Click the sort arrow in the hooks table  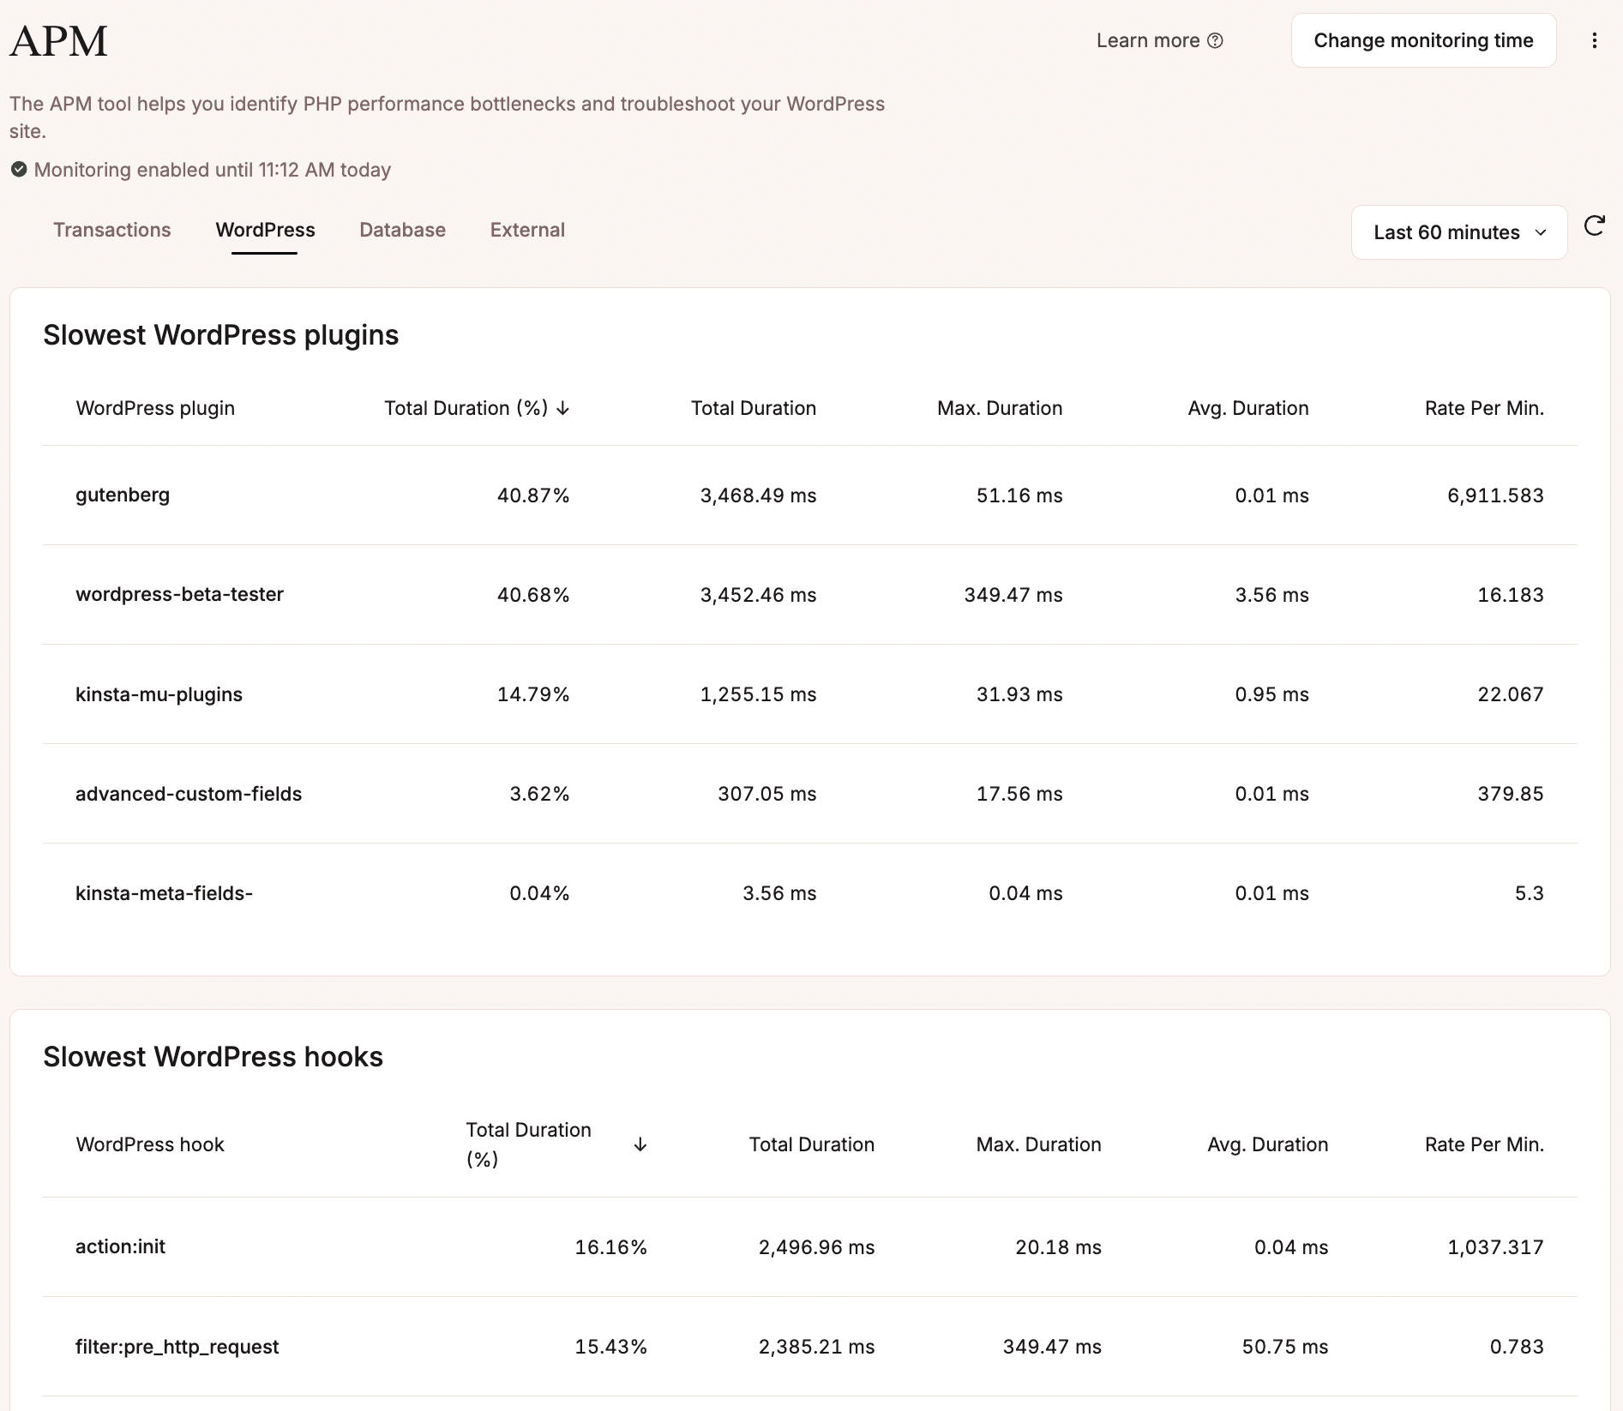[x=639, y=1144]
